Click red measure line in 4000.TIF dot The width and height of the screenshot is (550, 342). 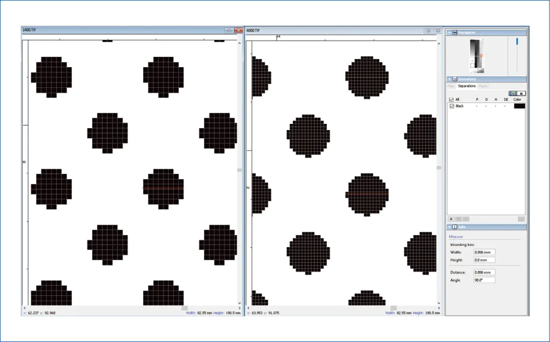pyautogui.click(x=367, y=193)
